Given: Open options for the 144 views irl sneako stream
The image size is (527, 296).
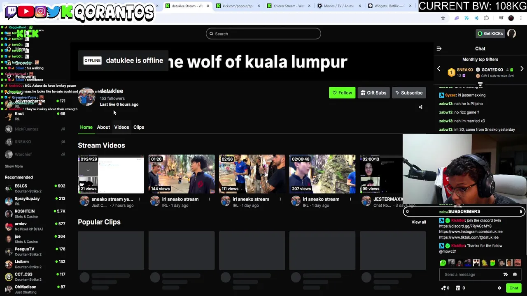Looking at the screenshot, I should 210,199.
